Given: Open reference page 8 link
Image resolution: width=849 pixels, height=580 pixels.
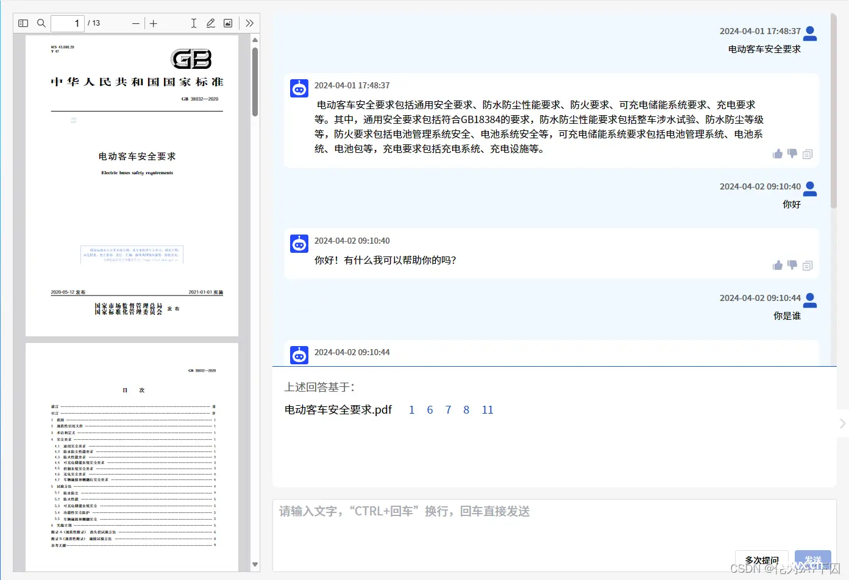Looking at the screenshot, I should click(x=466, y=410).
